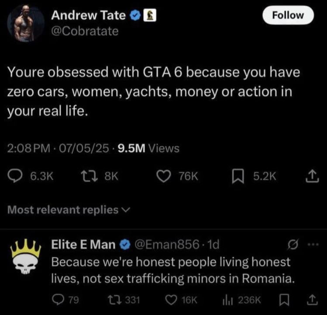This screenshot has width=327, height=315.
Task: Like Elite E Man's reply
Action: pos(171,300)
